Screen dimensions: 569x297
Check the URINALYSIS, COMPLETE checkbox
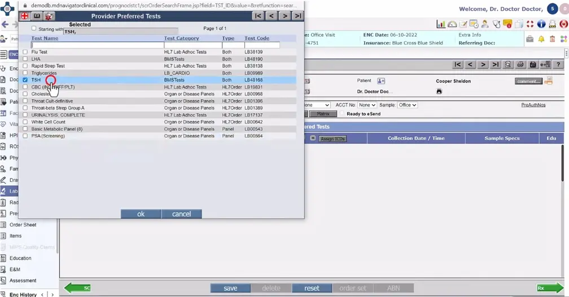pyautogui.click(x=25, y=115)
